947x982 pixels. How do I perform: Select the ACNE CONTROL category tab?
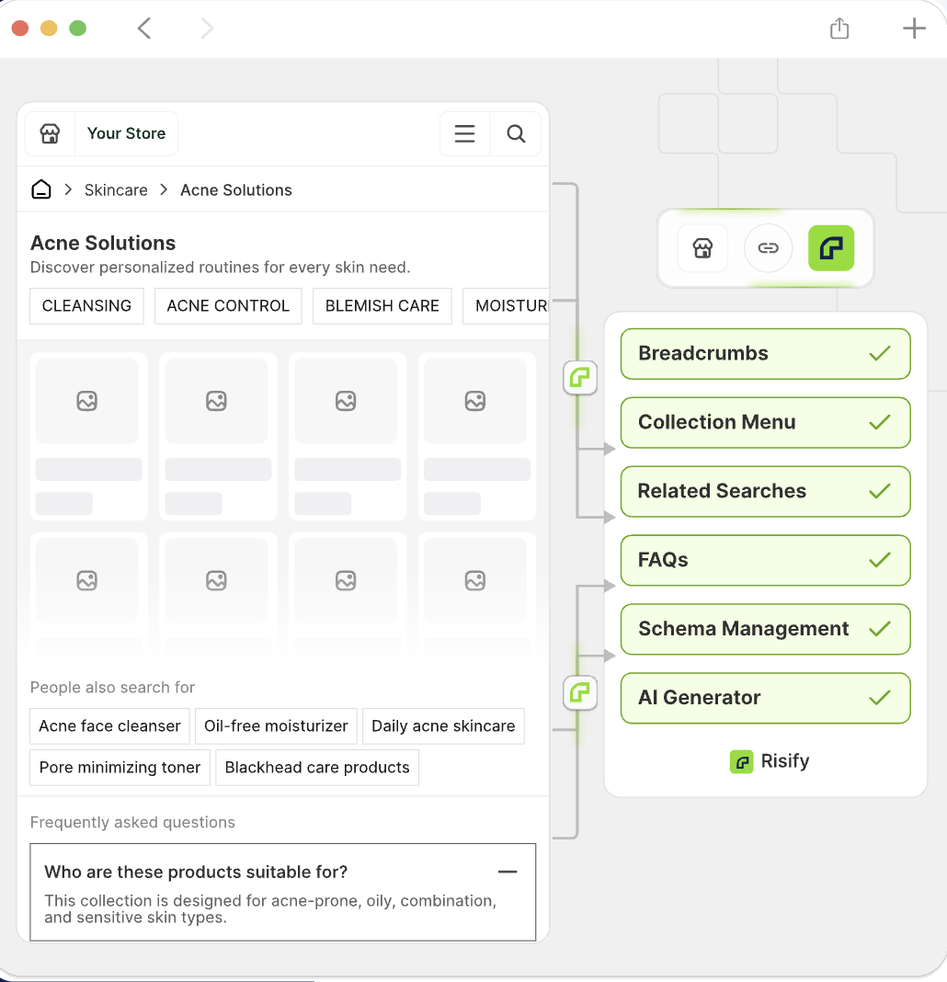[x=228, y=305]
